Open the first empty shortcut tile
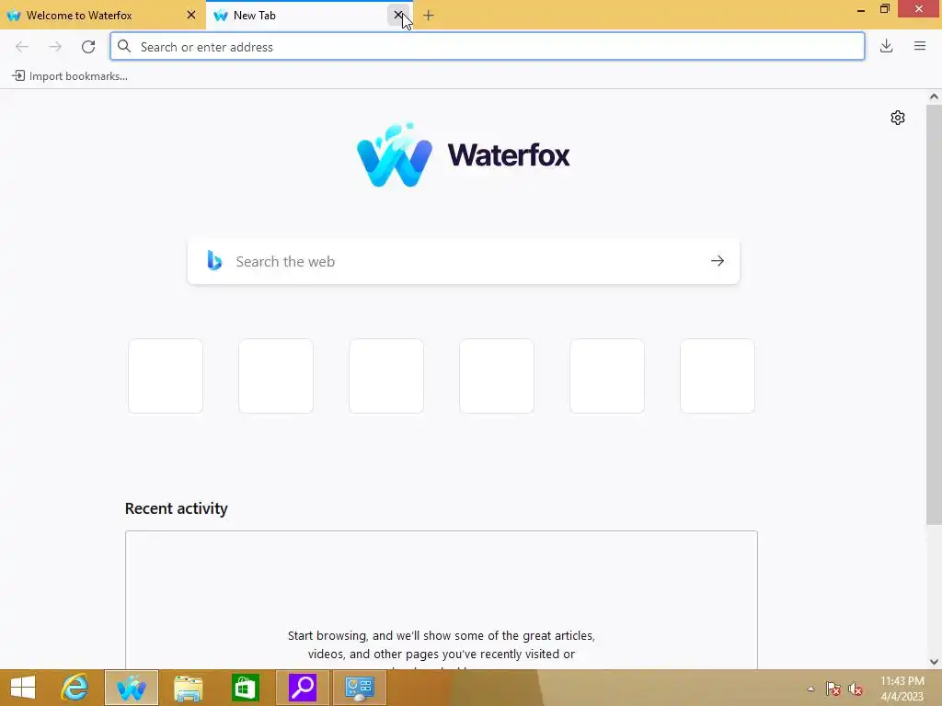 [x=166, y=376]
